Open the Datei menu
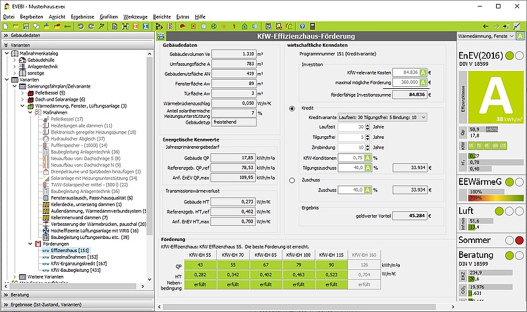The width and height of the screenshot is (527, 312). pyautogui.click(x=9, y=17)
